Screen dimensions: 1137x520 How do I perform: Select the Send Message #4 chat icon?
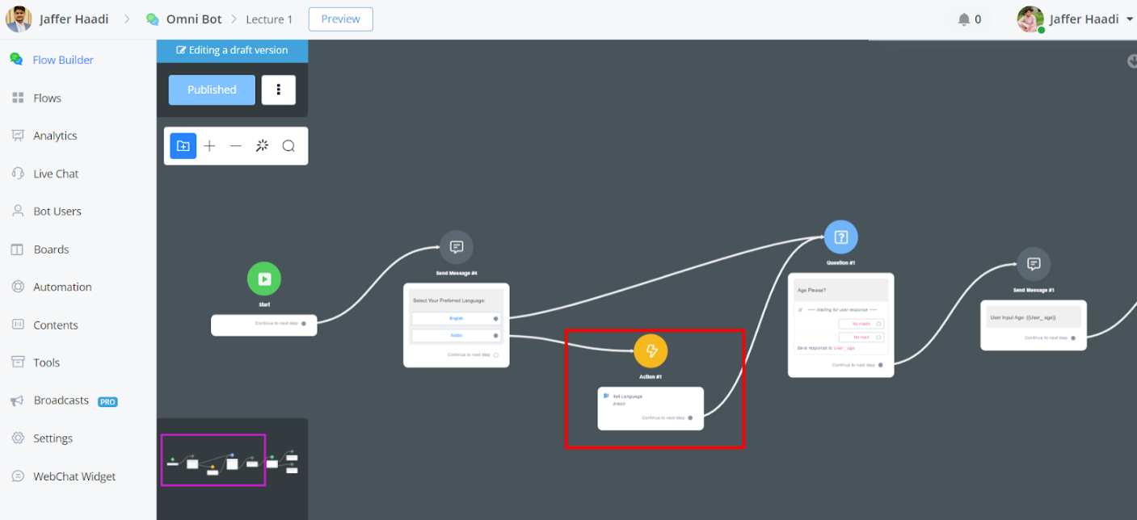click(x=456, y=247)
